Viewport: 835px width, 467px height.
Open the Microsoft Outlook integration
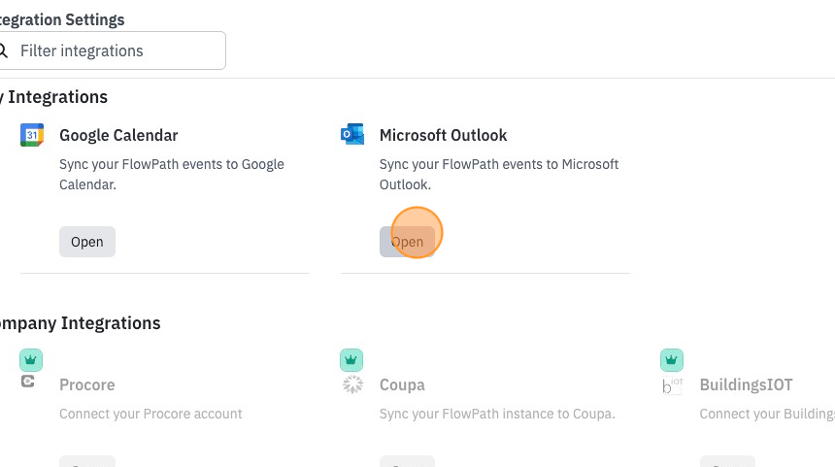tap(408, 242)
